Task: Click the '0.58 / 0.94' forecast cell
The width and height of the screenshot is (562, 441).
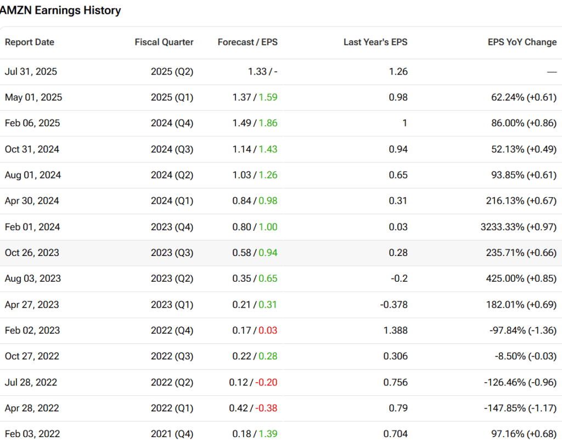Action: point(255,253)
